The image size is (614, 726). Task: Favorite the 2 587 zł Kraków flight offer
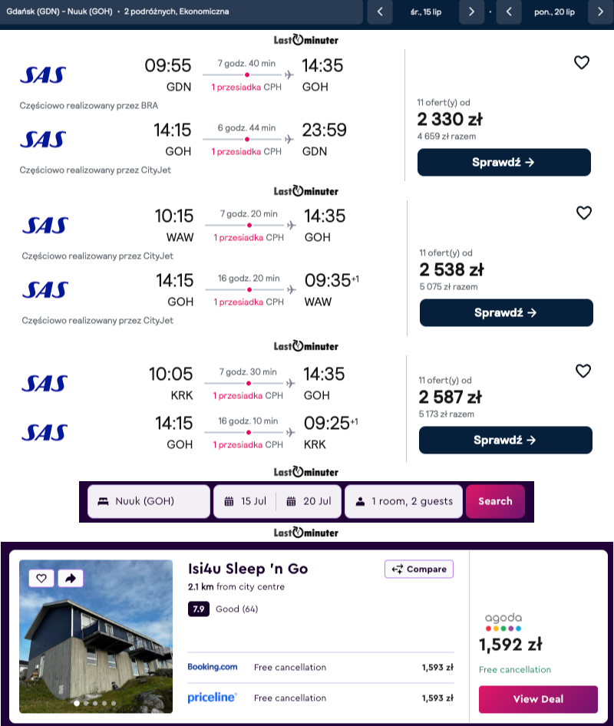click(x=583, y=371)
